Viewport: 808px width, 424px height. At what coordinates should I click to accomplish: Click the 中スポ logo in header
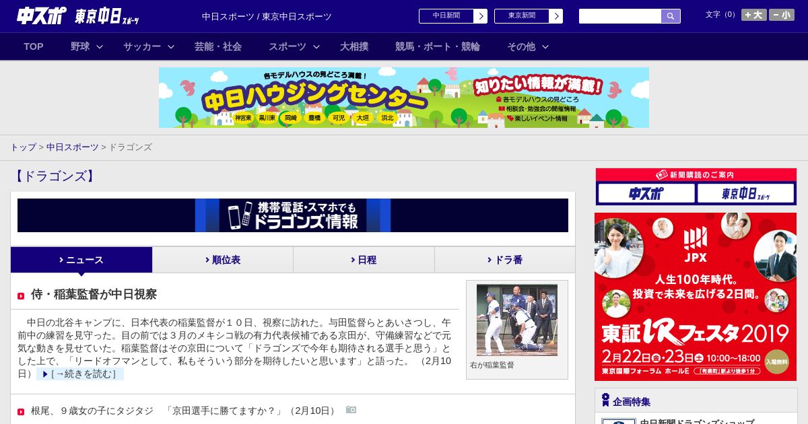point(42,16)
